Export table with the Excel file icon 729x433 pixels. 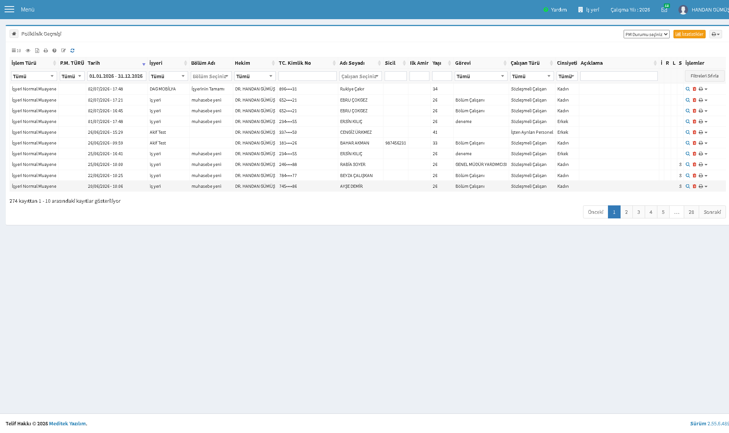[x=37, y=51]
